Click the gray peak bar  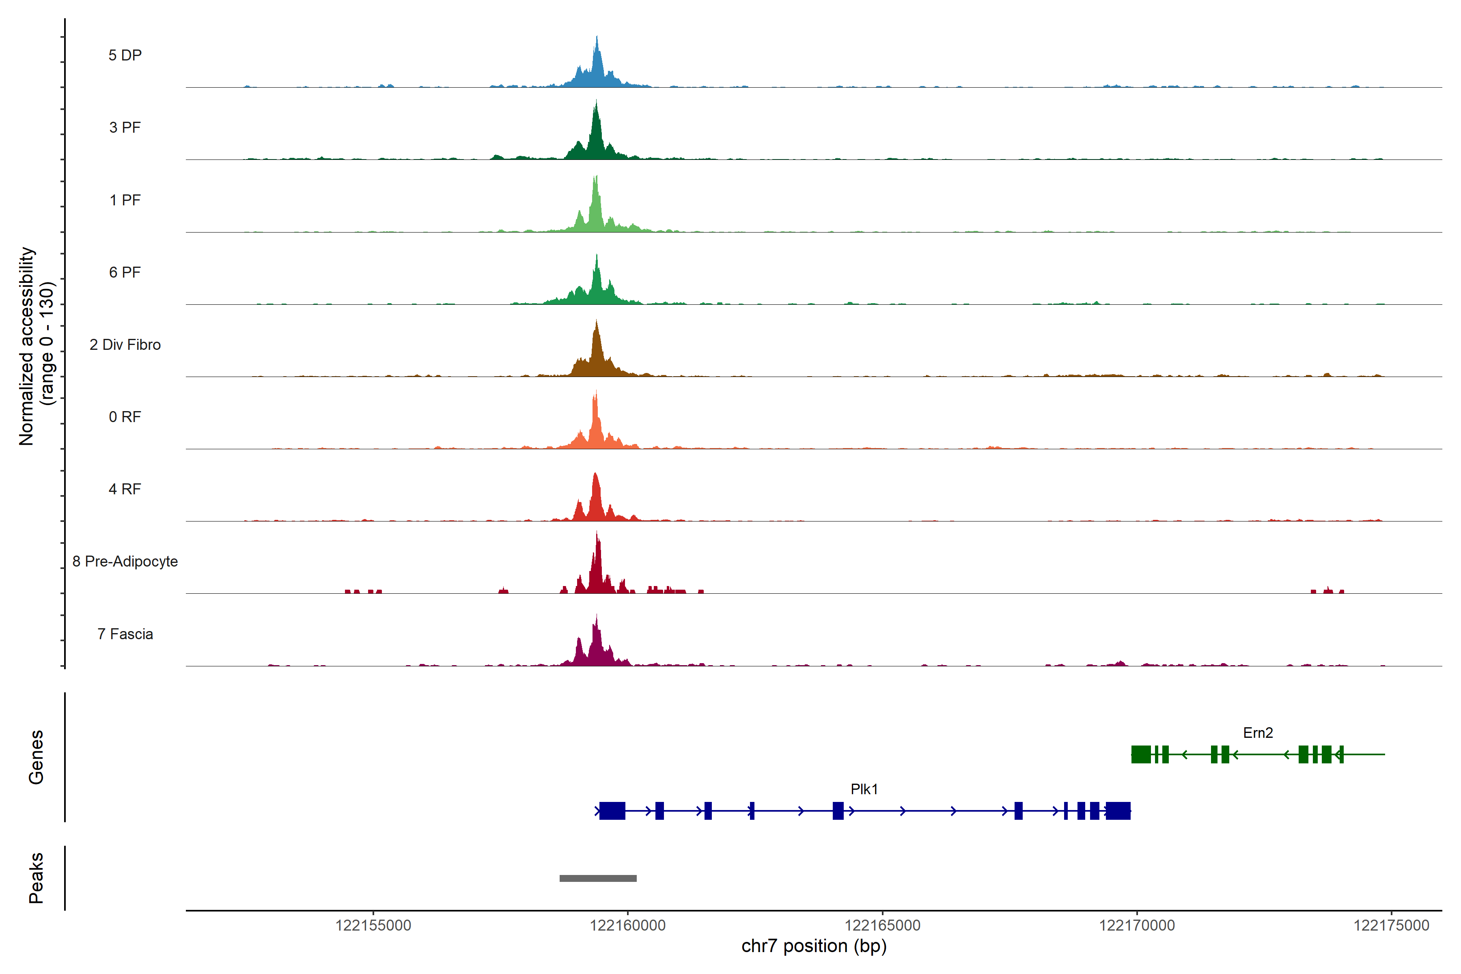pos(597,878)
